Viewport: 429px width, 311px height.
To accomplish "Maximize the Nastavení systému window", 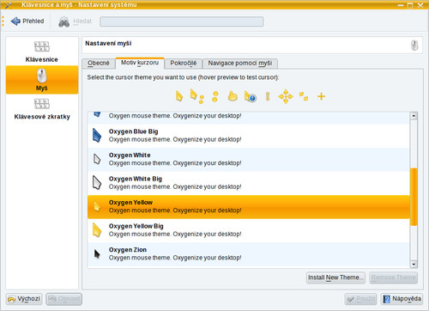I will (410, 5).
